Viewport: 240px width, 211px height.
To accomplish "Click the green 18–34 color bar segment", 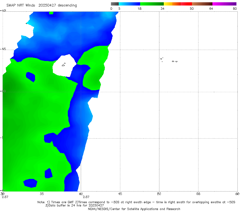I will click(152, 4).
